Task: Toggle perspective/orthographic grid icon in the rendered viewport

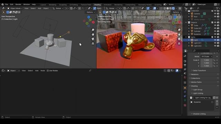Action: click(179, 43)
